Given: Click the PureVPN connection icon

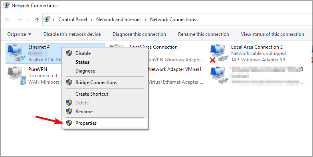Looking at the screenshot, I should pyautogui.click(x=17, y=76).
